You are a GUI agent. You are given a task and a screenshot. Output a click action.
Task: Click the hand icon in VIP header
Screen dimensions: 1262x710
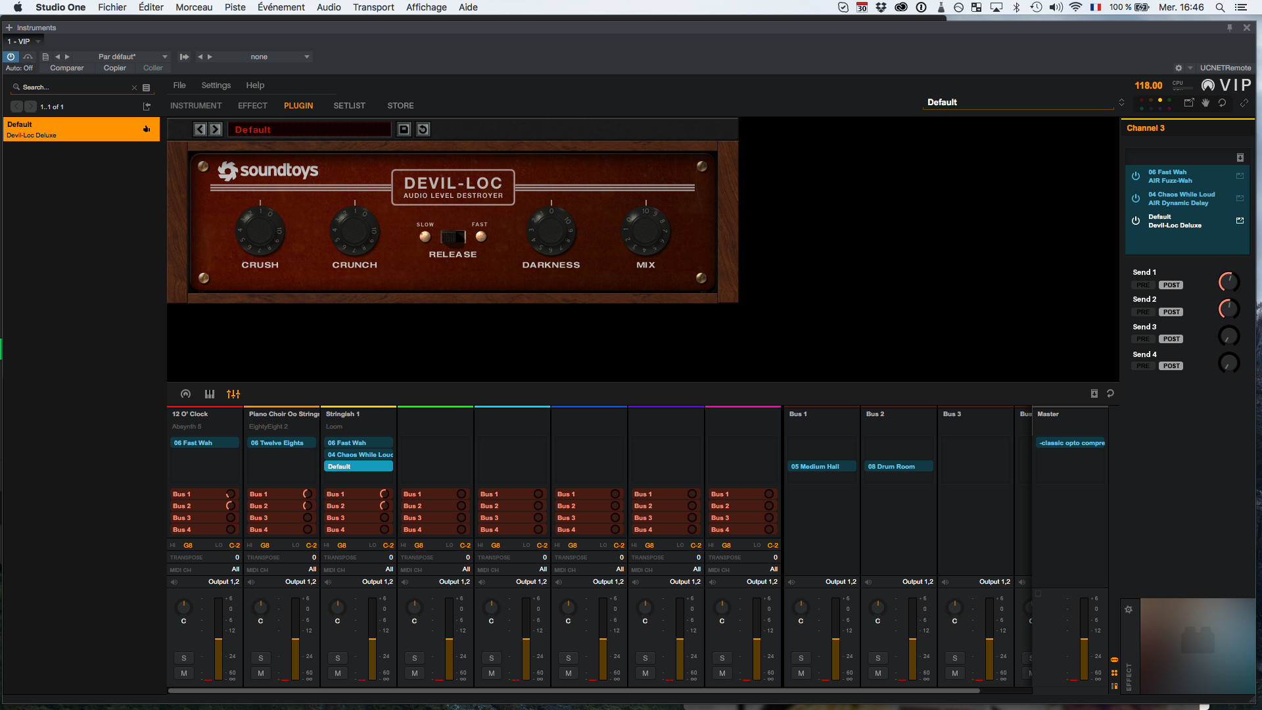(x=1205, y=103)
